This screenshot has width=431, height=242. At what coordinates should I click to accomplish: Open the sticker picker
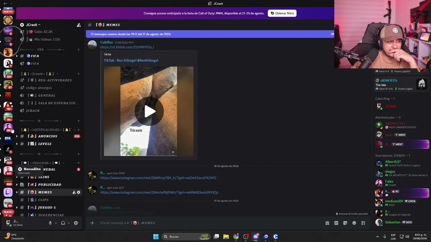pos(345,223)
